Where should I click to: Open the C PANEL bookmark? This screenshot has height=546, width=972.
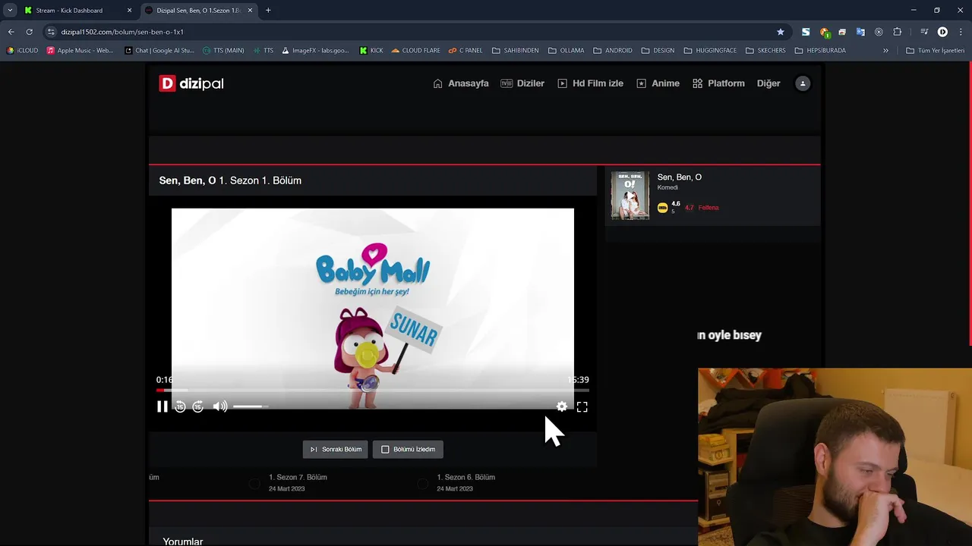465,51
